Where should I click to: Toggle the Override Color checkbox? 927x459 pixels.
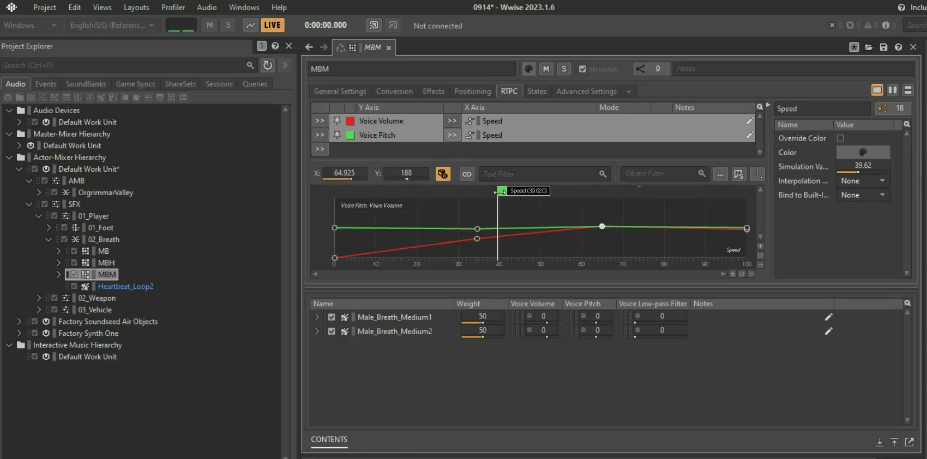pos(840,138)
